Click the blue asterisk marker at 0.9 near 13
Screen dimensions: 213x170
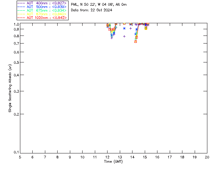pyautogui.click(x=124, y=28)
